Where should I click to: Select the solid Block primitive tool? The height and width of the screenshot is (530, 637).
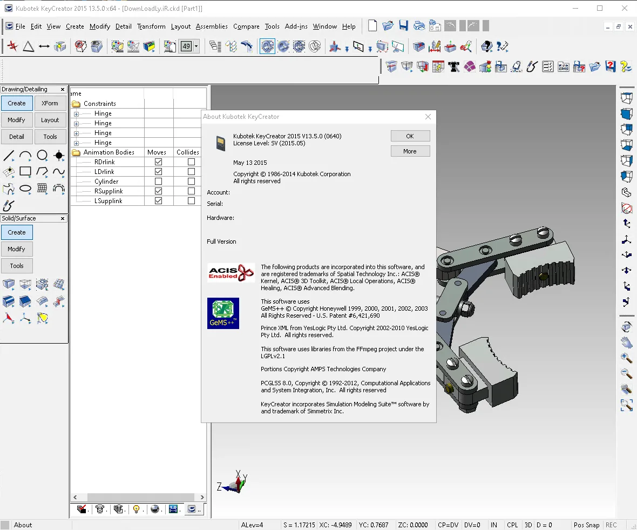click(9, 284)
